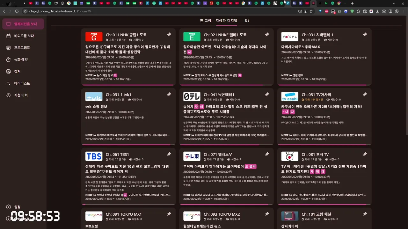Pin the 고향 채널 channel
Viewport: 408px width, 229px height.
[x=365, y=214]
